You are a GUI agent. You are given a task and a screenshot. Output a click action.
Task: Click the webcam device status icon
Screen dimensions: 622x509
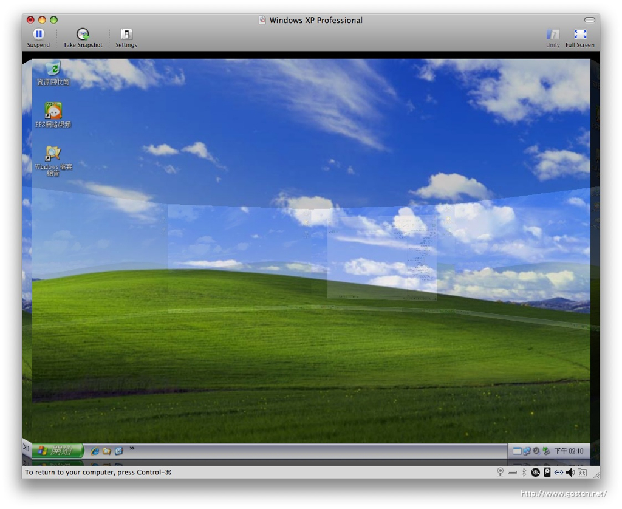tap(501, 472)
